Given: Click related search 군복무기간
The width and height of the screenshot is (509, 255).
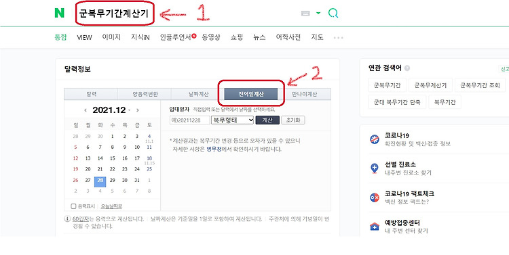Looking at the screenshot, I should [x=388, y=85].
